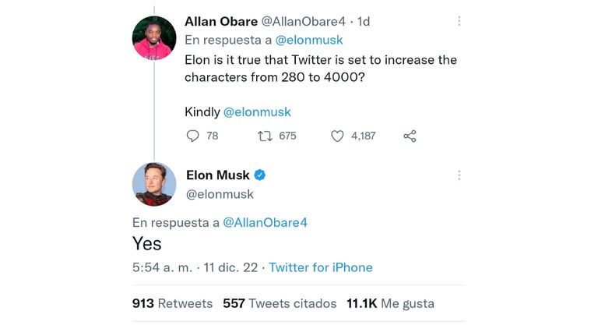
Task: Click Elon Musk's blue verified badge
Action: tap(260, 175)
